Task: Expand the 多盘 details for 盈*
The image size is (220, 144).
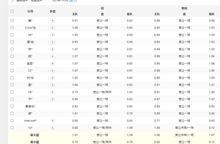Action: click(x=53, y=85)
